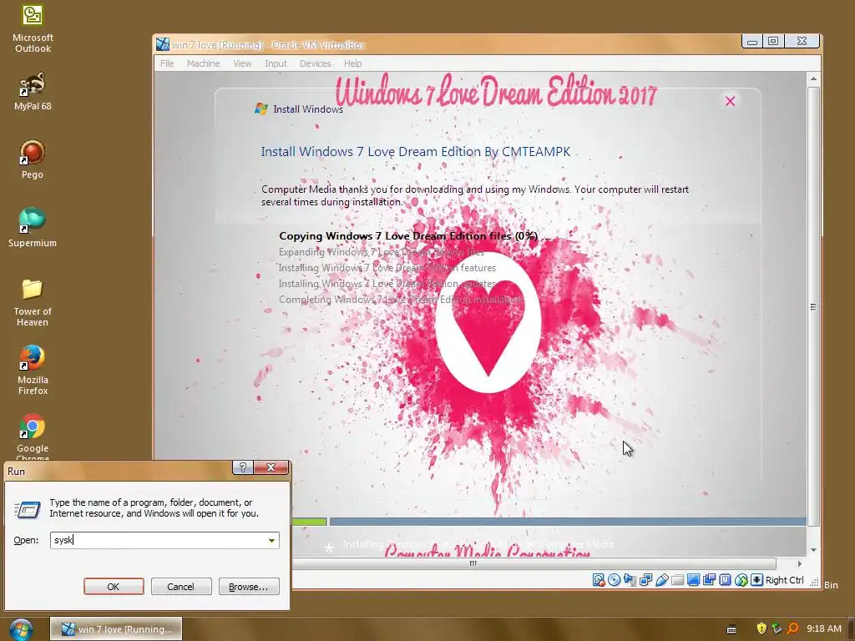Click VirtualBox optical disk indicator
The image size is (855, 641).
coord(614,580)
